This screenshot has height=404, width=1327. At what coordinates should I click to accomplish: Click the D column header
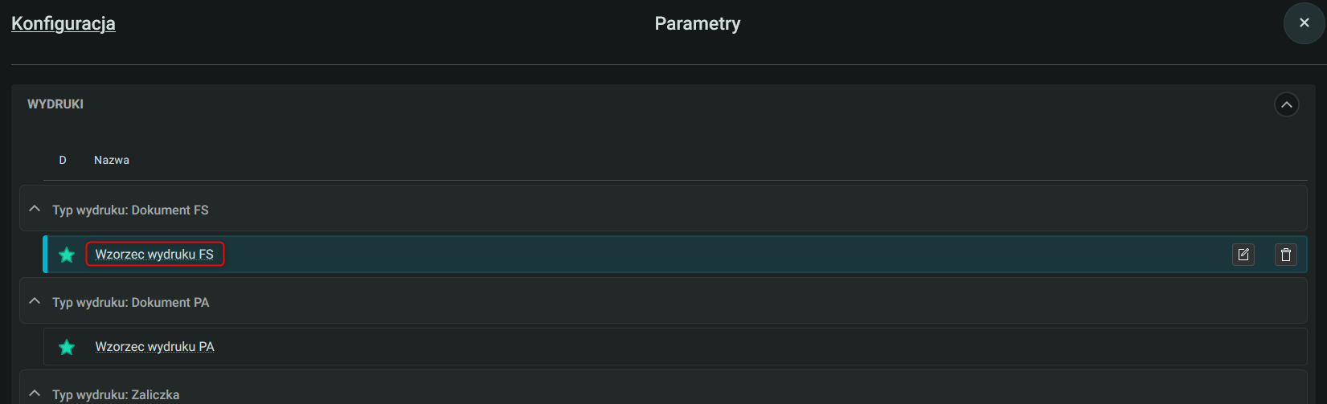(63, 160)
